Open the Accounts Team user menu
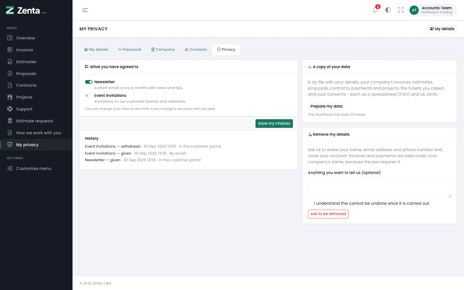This screenshot has height=290, width=464. tap(433, 10)
